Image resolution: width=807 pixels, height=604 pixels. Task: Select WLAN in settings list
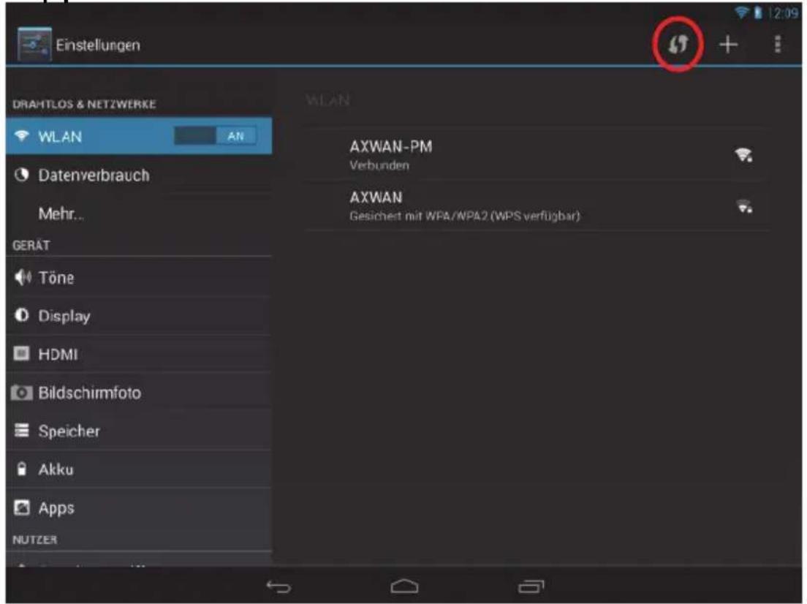[x=138, y=136]
